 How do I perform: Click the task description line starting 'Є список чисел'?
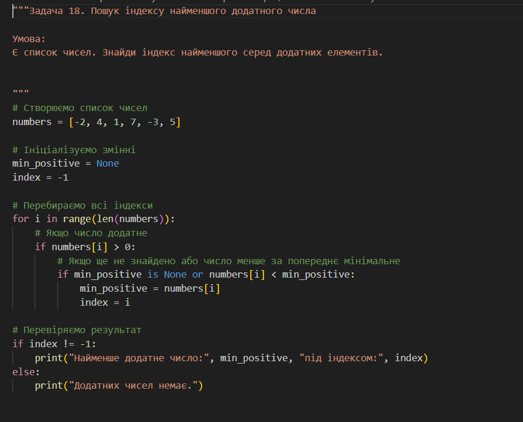pos(198,53)
